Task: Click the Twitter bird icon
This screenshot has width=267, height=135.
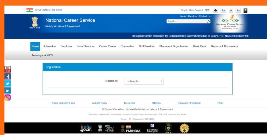Action: tap(8, 84)
